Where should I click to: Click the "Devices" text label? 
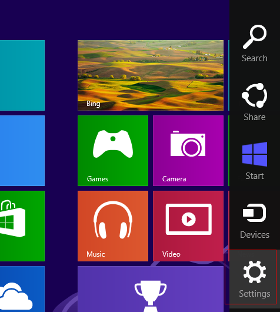(x=255, y=235)
